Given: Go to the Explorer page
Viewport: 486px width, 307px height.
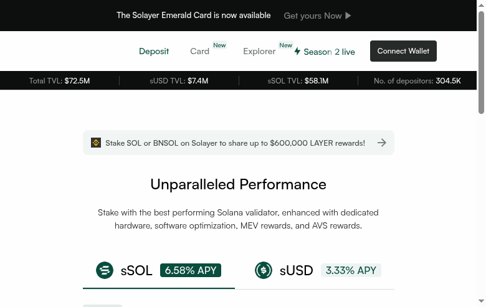Looking at the screenshot, I should tap(259, 51).
